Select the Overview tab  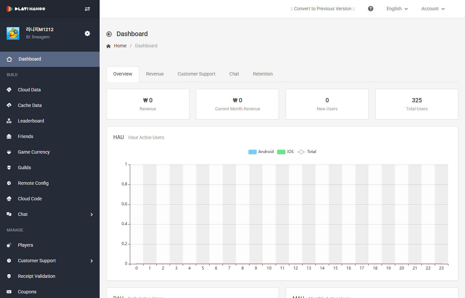point(123,74)
